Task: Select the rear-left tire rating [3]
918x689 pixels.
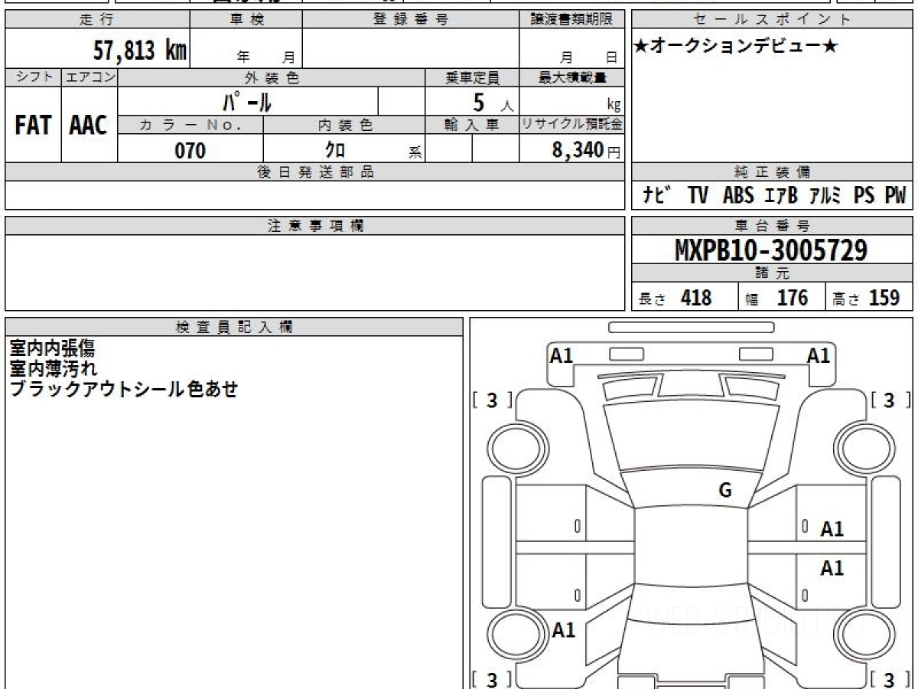Action: coord(493,679)
